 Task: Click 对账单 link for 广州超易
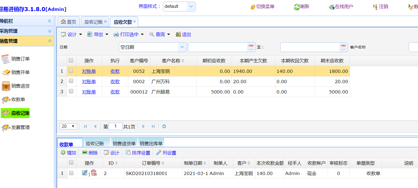tap(89, 92)
